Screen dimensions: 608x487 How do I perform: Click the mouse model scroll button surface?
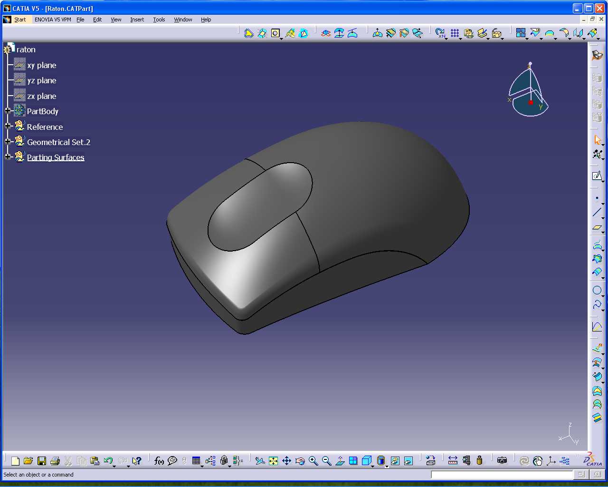(260, 206)
